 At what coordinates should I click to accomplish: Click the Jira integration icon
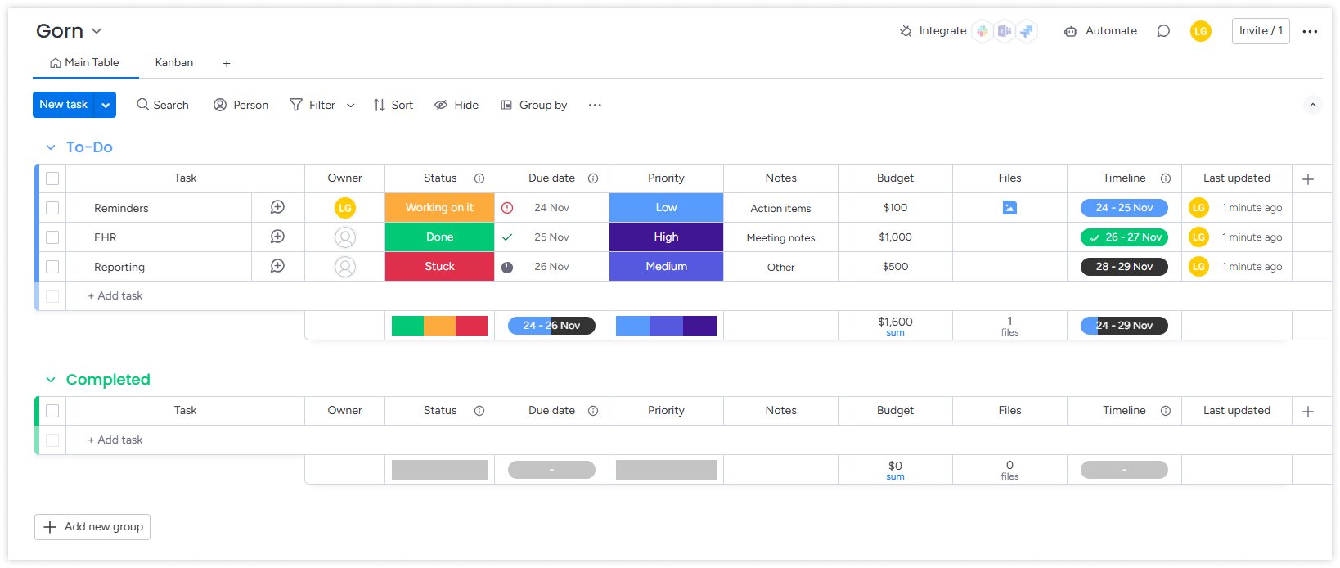coord(1027,31)
